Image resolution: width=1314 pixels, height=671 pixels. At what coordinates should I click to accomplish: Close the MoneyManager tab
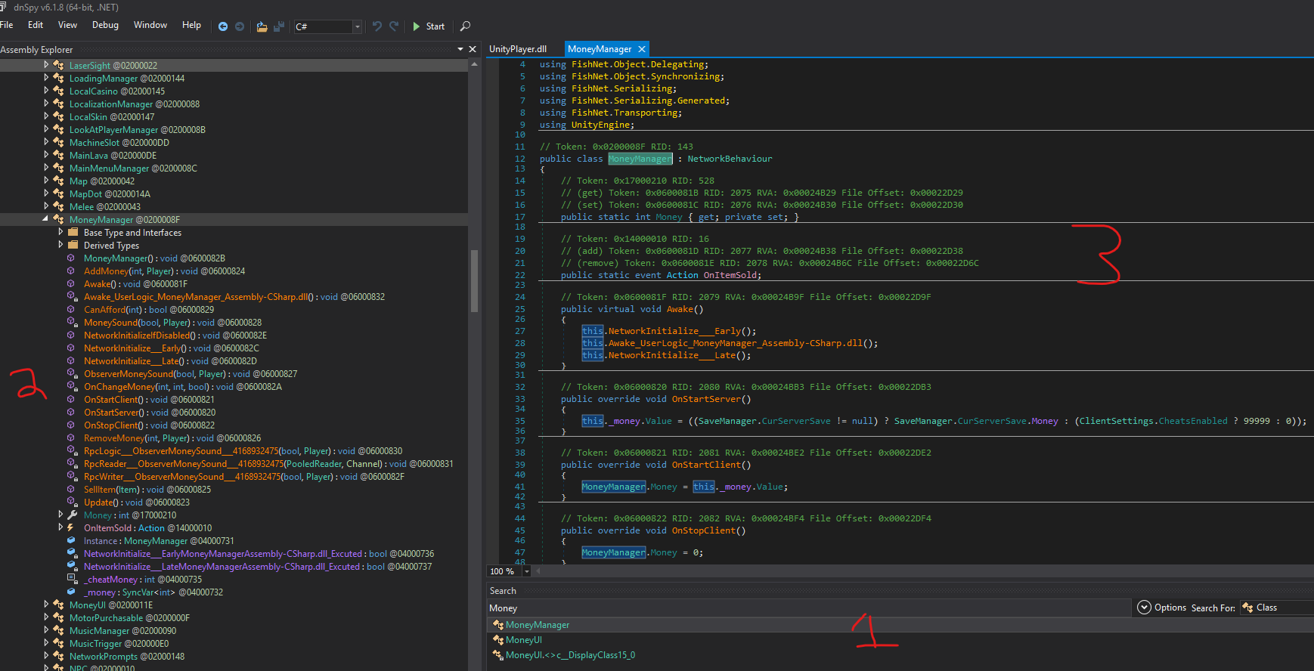pyautogui.click(x=642, y=49)
